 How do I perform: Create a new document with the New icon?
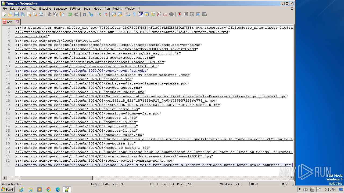tap(4, 14)
